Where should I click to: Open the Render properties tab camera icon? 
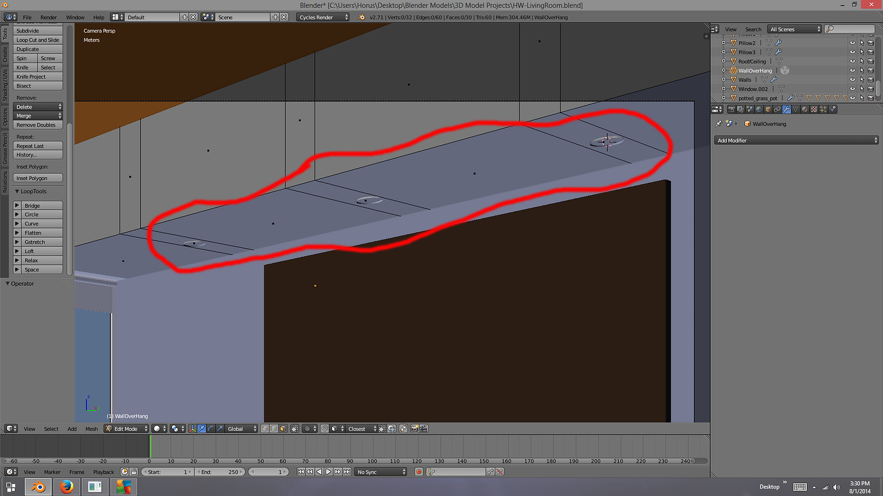tap(731, 109)
